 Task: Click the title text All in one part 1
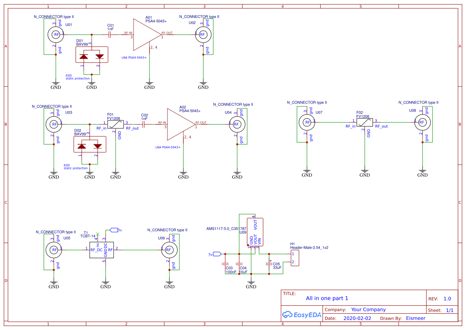(327, 298)
